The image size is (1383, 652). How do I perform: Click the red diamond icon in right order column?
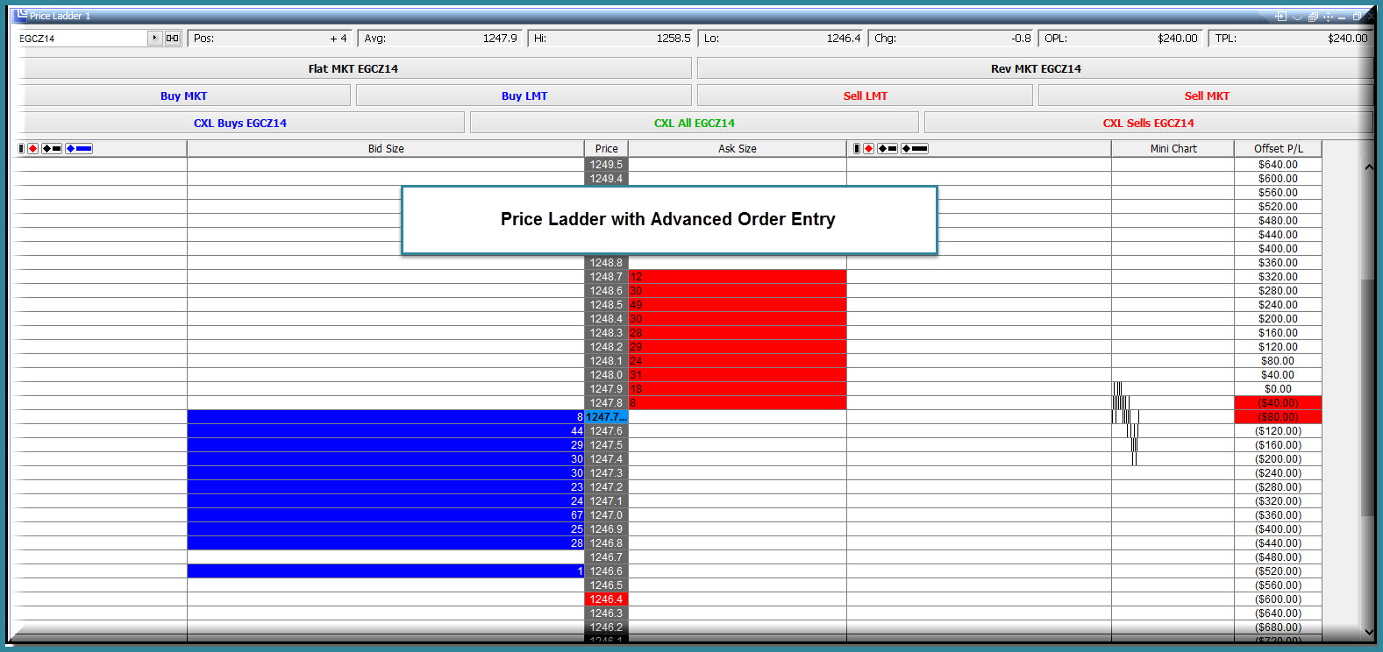click(868, 149)
